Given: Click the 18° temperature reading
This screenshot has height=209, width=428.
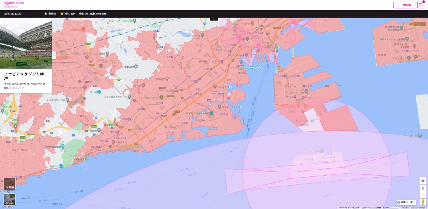Looking at the screenshot, I should (73, 14).
